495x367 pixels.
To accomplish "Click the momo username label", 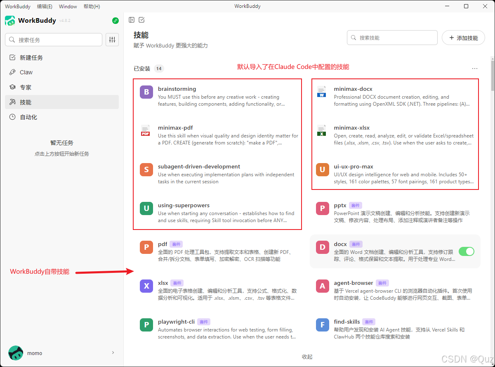I will click(35, 353).
